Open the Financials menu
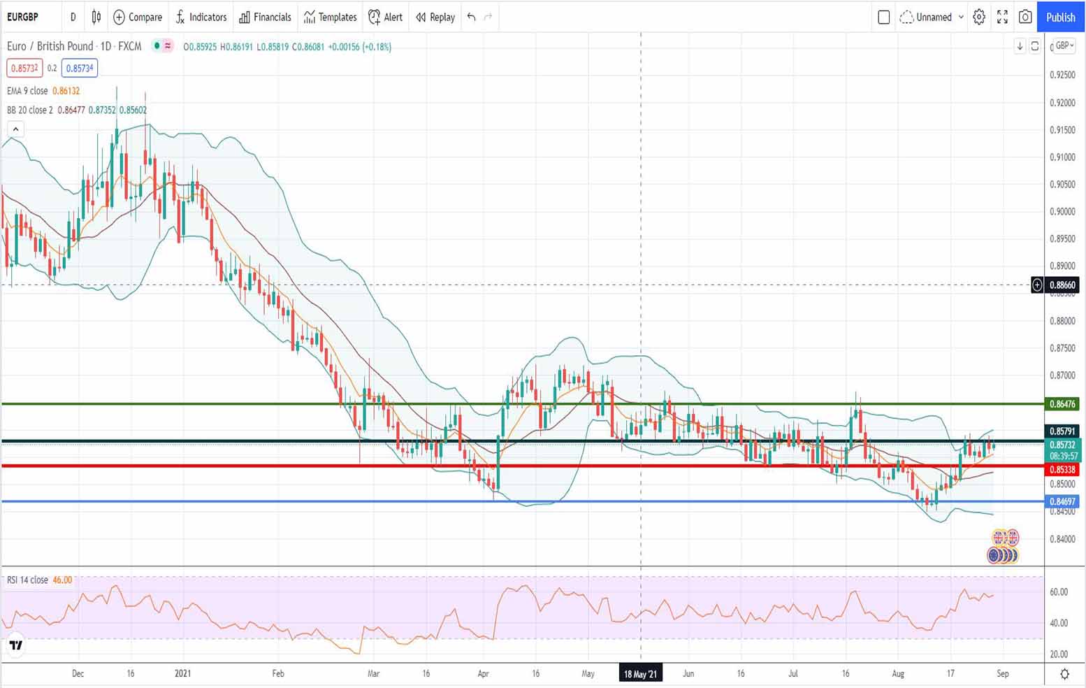 [x=265, y=17]
